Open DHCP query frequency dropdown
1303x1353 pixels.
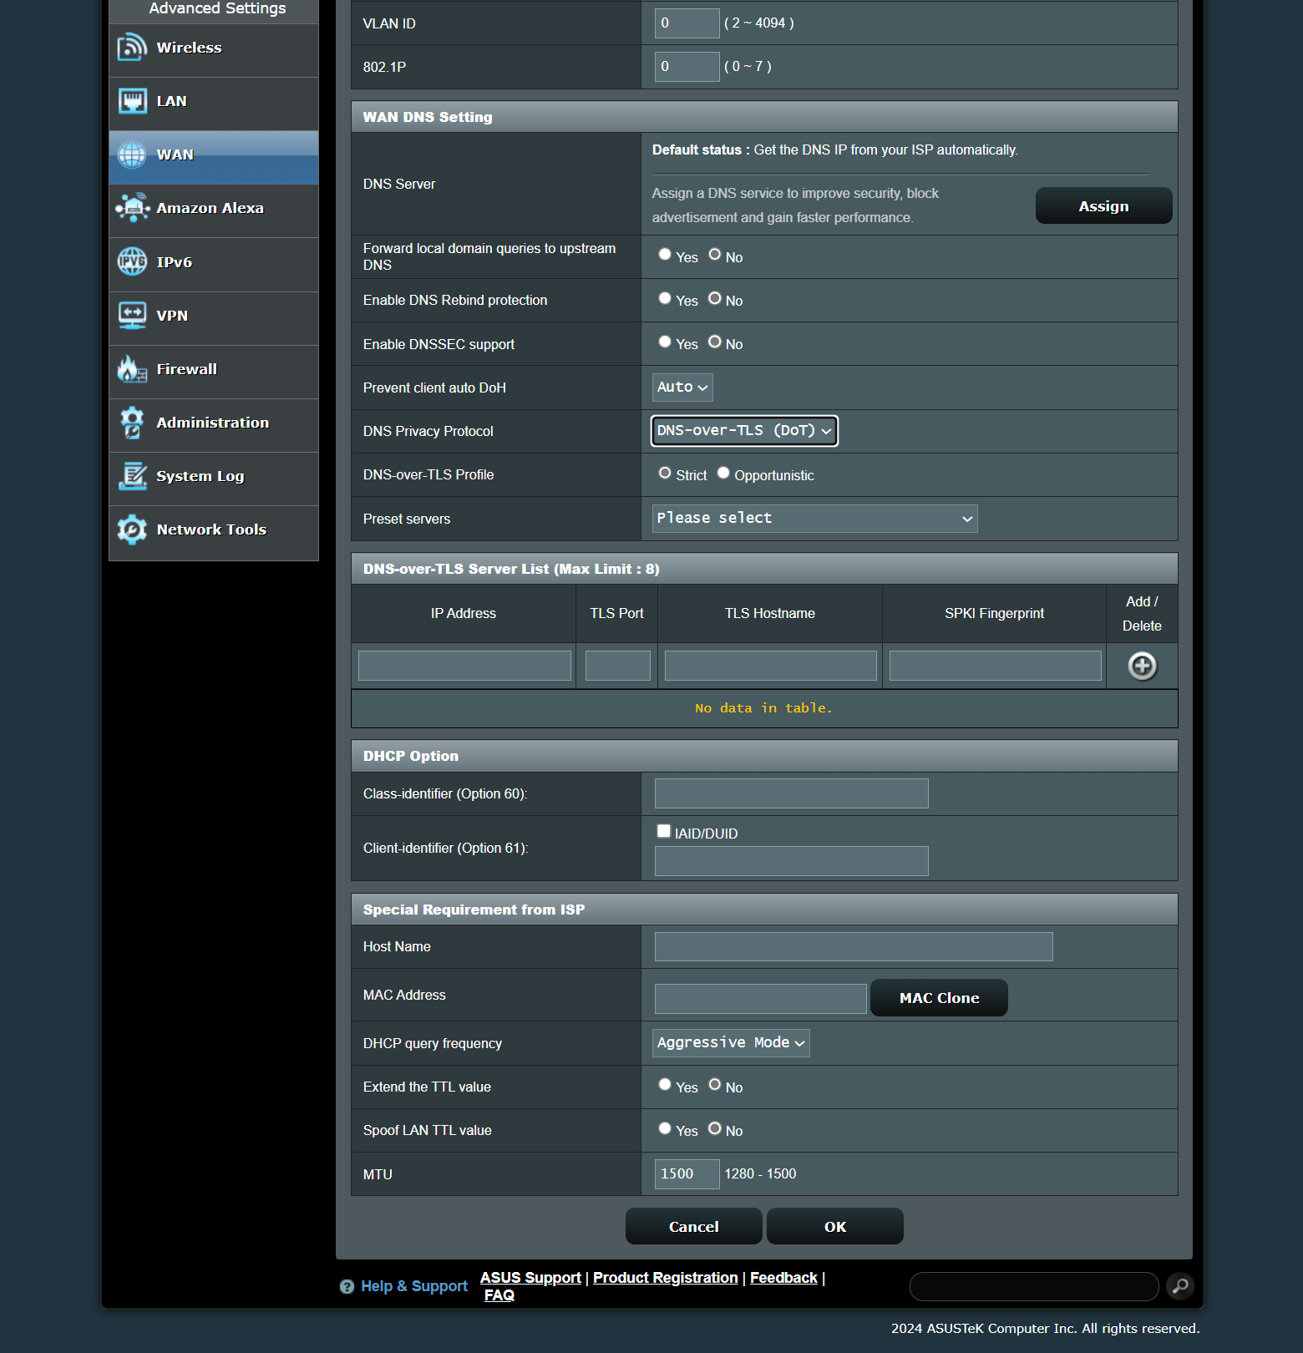731,1043
